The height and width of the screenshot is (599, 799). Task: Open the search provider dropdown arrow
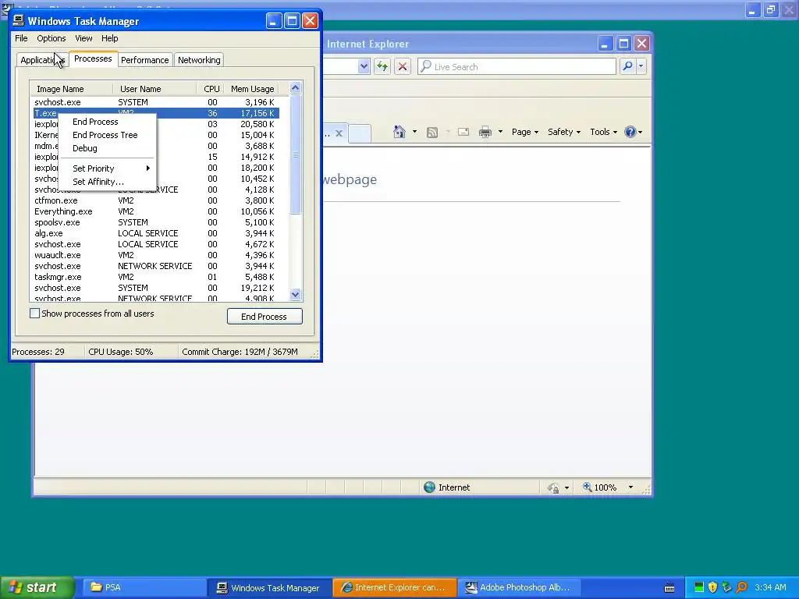point(641,66)
